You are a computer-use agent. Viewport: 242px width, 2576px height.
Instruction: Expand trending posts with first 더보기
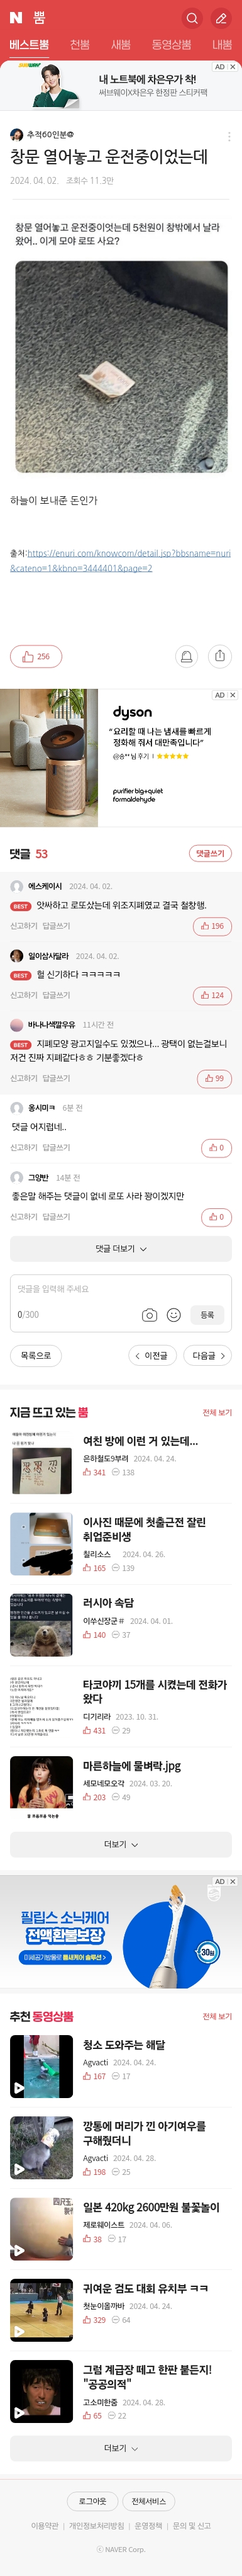[x=121, y=1844]
